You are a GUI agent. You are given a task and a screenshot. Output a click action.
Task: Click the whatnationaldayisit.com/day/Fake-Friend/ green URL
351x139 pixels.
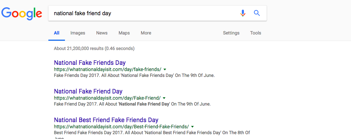107,98
